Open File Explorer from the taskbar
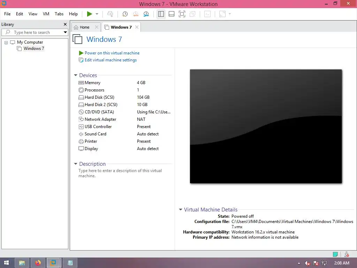Screen dimensions: 357x268 22,263
